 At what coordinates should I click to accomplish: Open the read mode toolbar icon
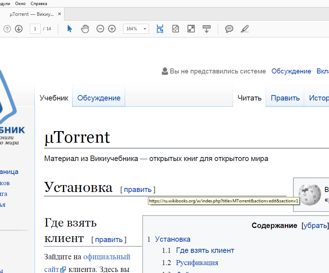pyautogui.click(x=207, y=29)
